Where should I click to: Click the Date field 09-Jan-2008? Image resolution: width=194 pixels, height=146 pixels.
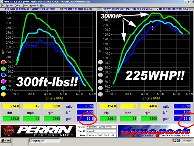coord(101,135)
